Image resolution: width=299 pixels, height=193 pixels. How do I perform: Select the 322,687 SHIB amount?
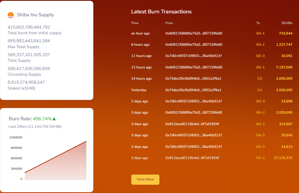coord(286,124)
